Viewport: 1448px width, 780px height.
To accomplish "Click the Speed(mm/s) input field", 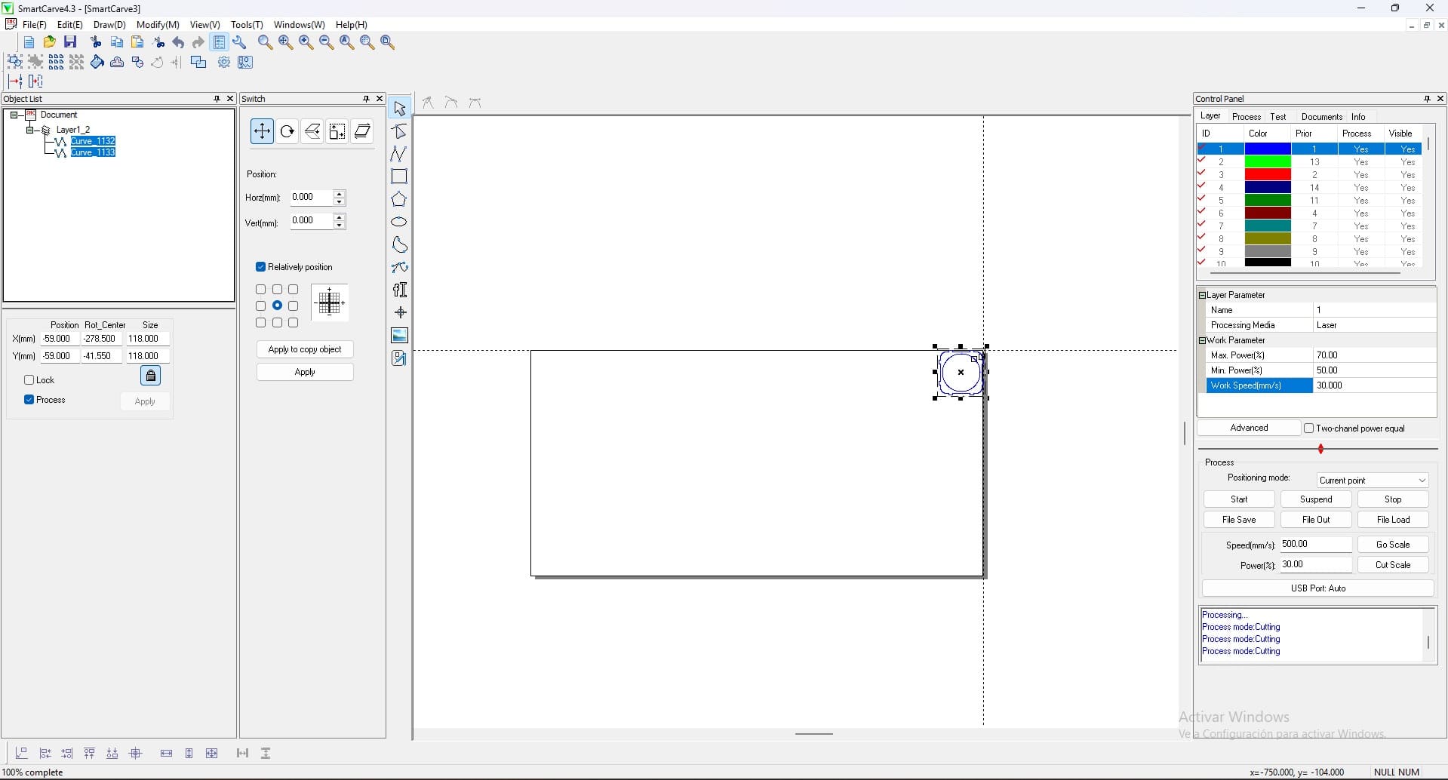I will (x=1316, y=545).
